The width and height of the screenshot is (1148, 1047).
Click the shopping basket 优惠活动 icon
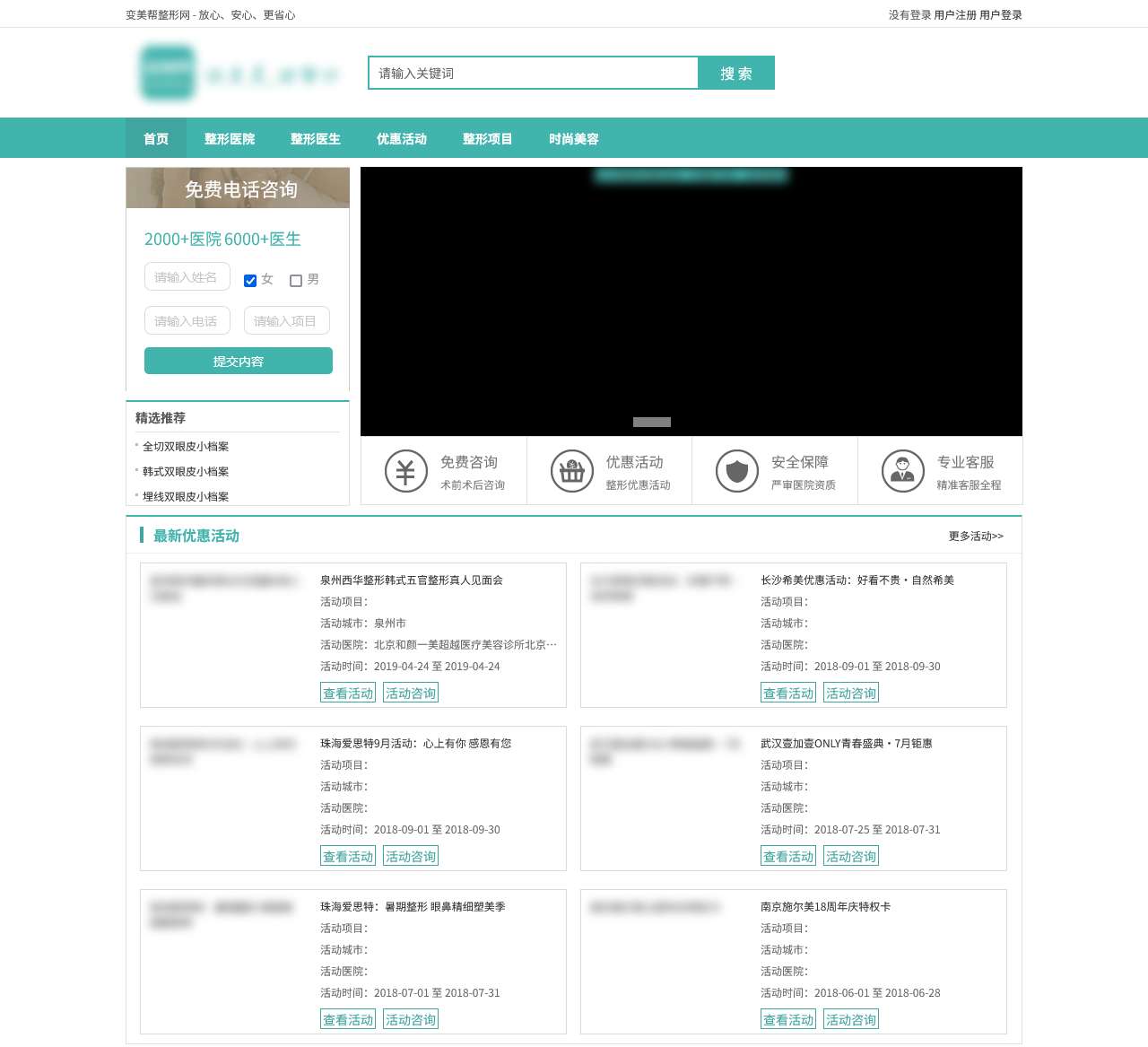[572, 471]
